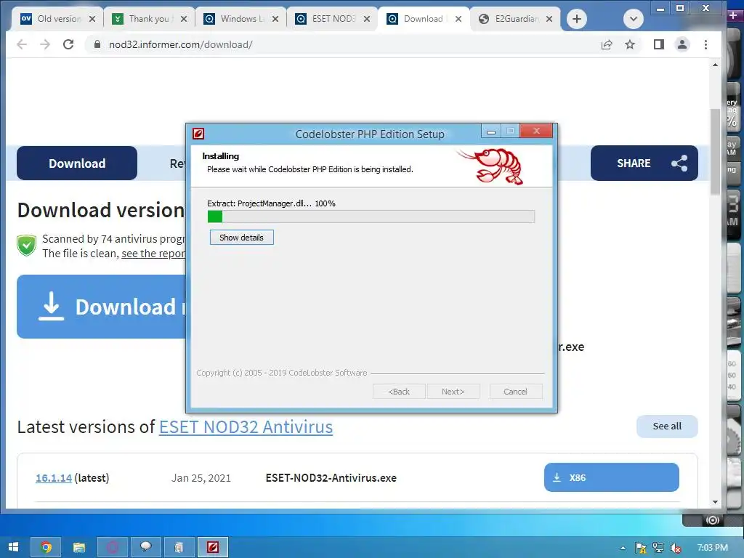Click the page scrollbar up arrow
The image size is (744, 558).
point(715,65)
